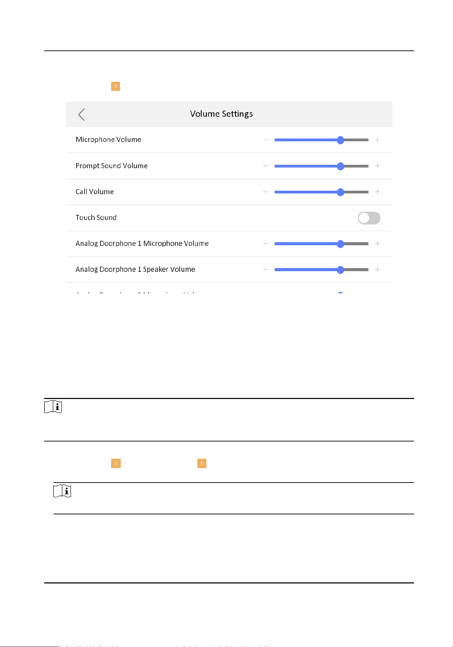Image resolution: width=453 pixels, height=647 pixels.
Task: Click the orange sliders settings icon
Action: point(116,464)
